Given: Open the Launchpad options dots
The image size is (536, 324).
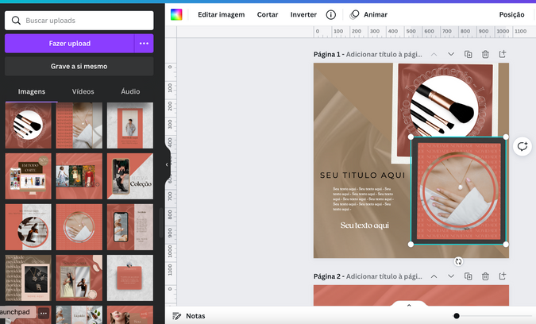Looking at the screenshot, I should coord(44,313).
